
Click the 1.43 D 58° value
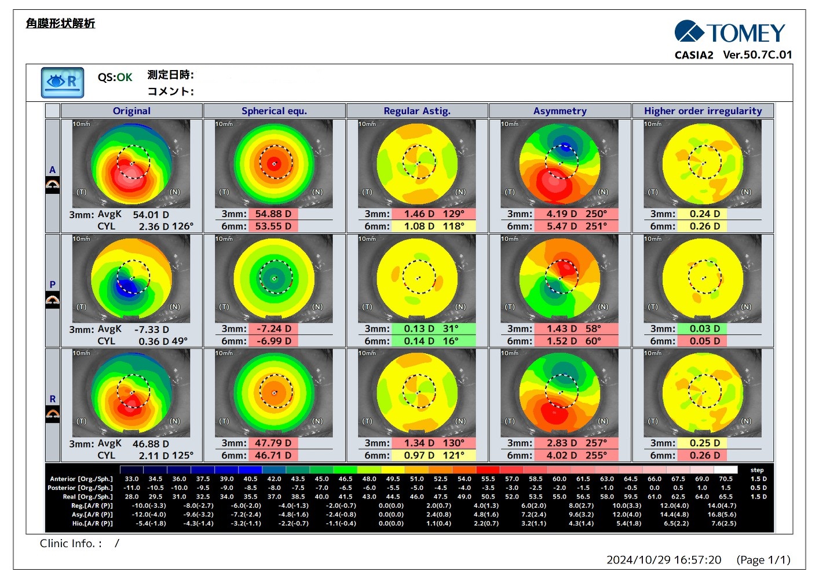pyautogui.click(x=577, y=328)
